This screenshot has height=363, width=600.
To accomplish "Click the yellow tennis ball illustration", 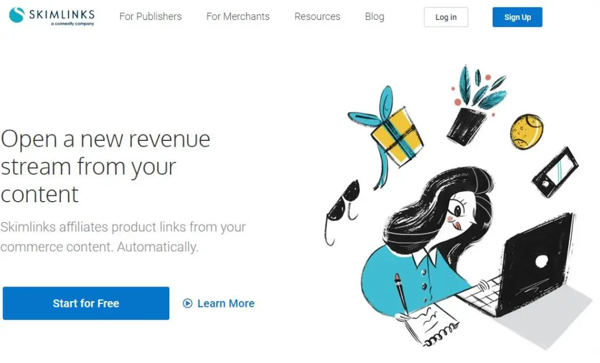I will click(x=527, y=132).
